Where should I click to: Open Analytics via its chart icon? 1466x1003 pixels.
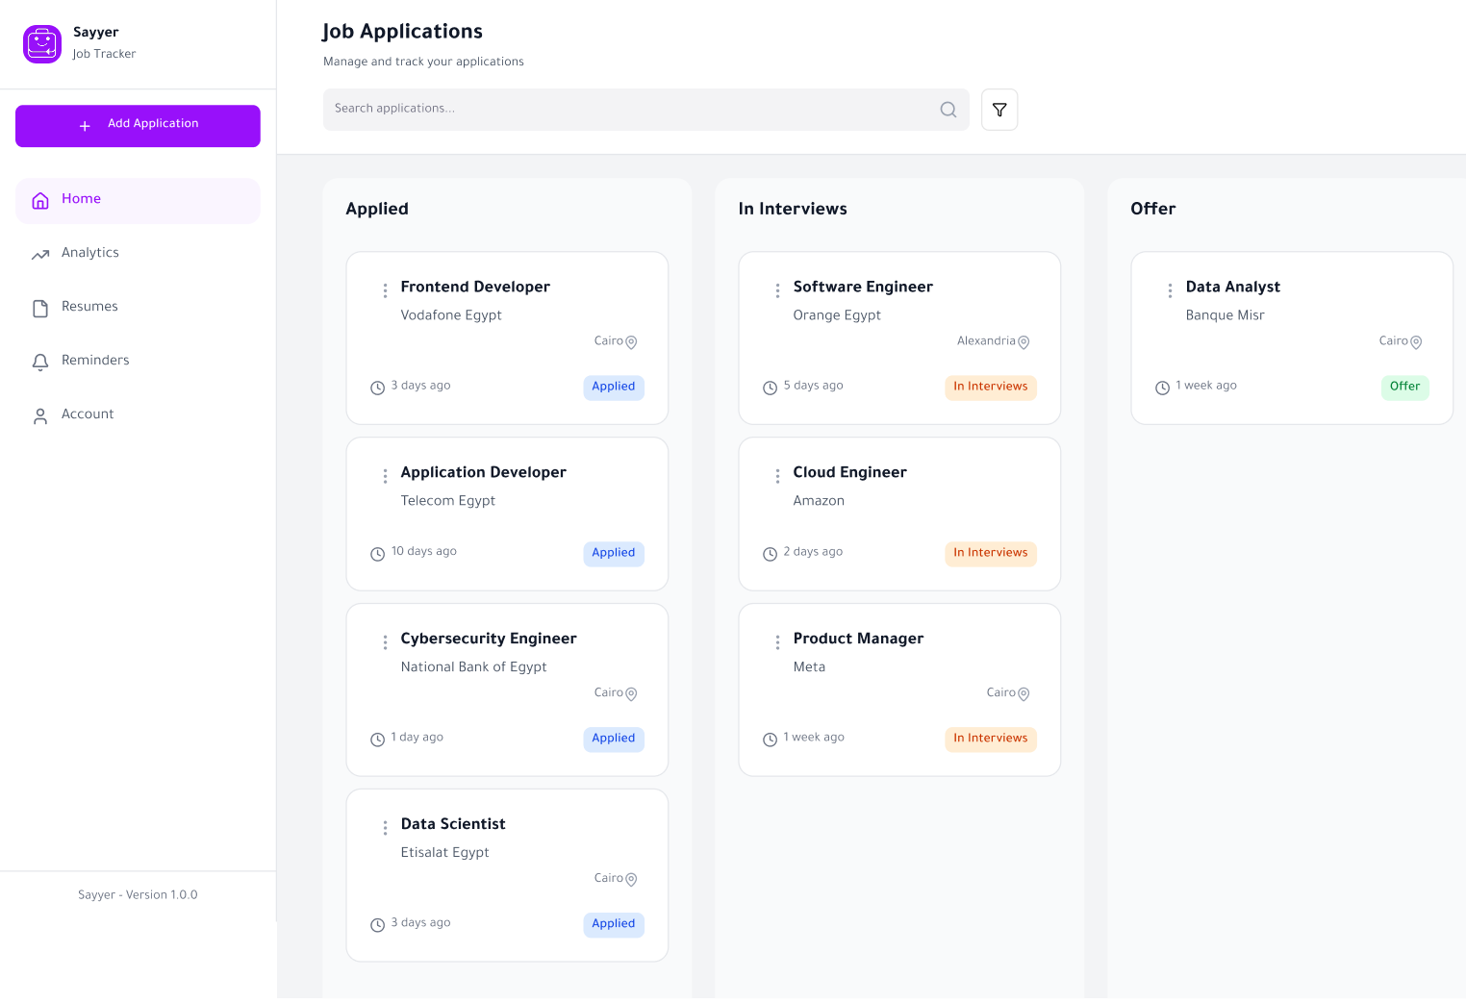click(40, 255)
